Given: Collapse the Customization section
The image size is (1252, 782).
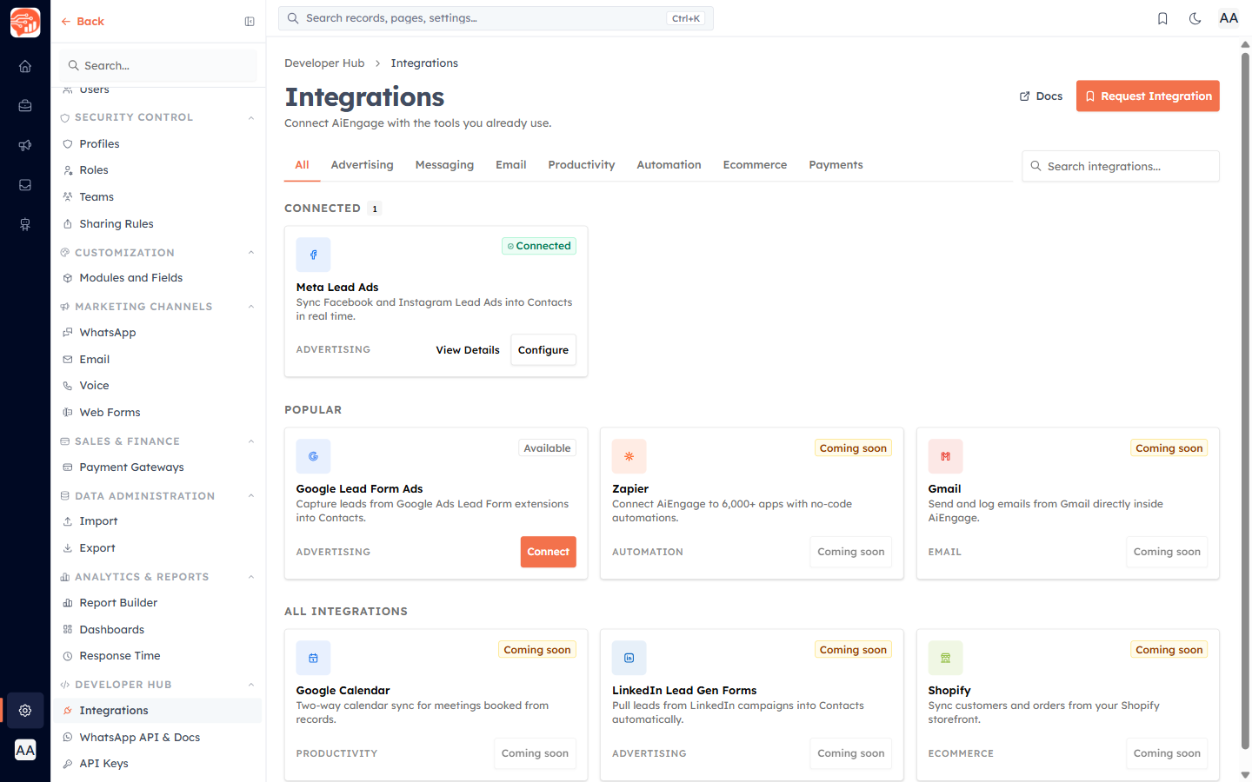Looking at the screenshot, I should [251, 253].
